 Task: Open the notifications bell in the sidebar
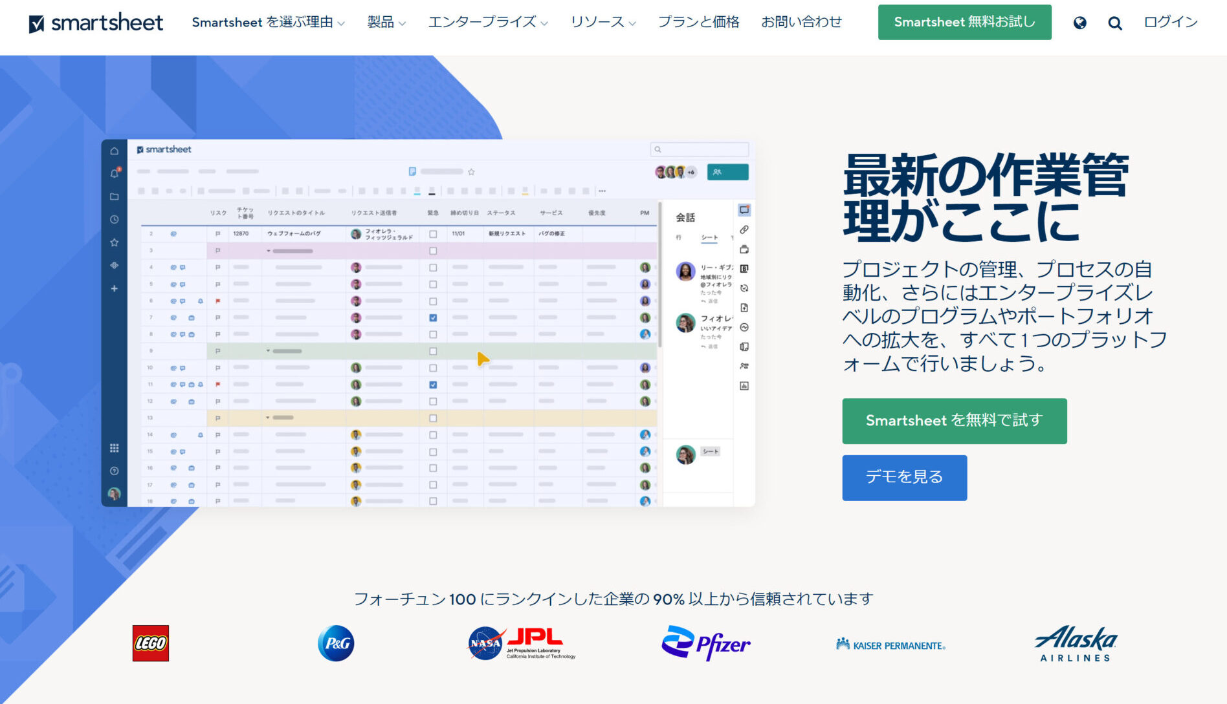tap(115, 173)
